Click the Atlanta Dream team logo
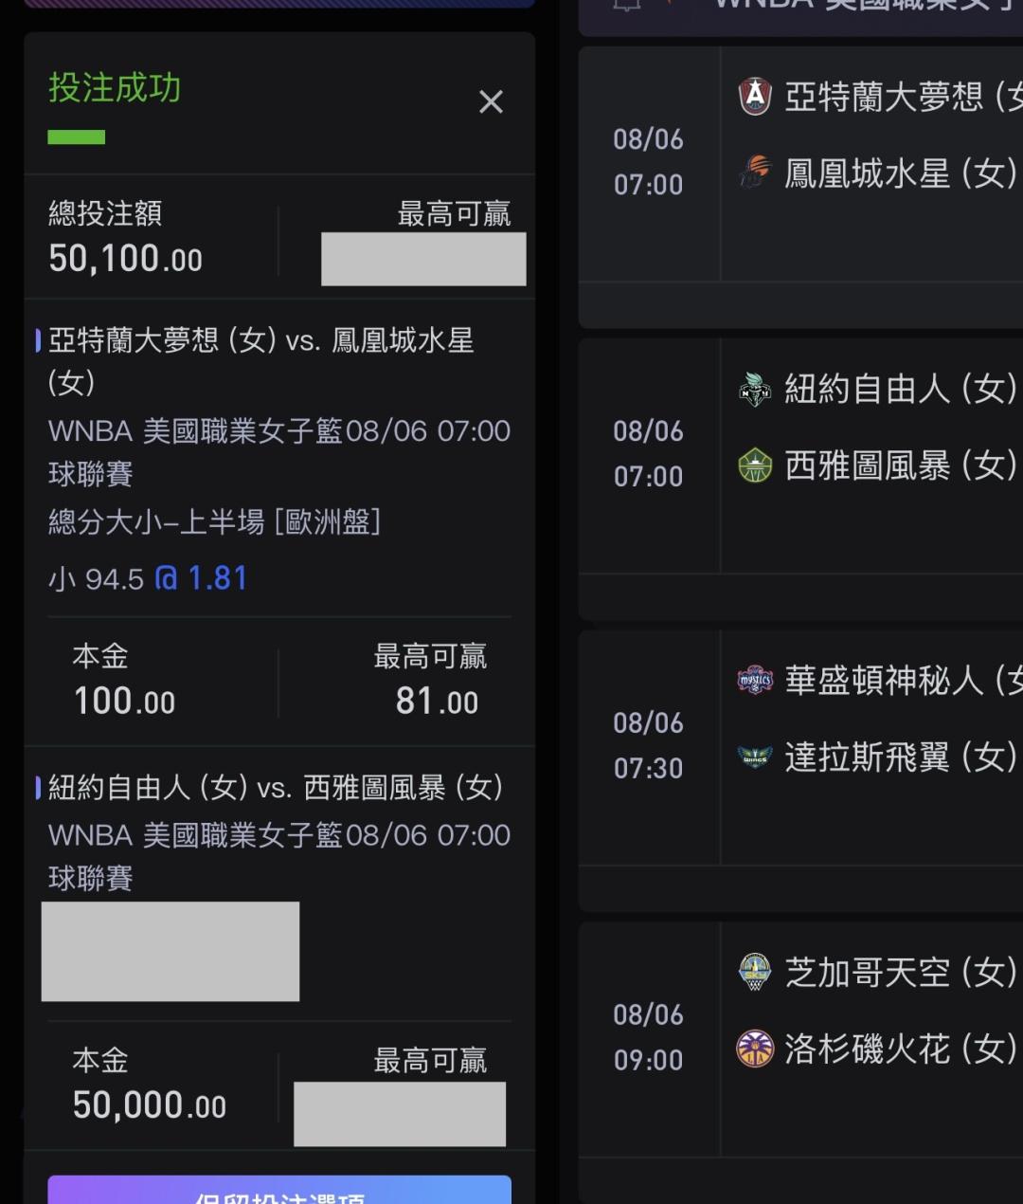Screen dimensions: 1023x1204 (x=755, y=97)
